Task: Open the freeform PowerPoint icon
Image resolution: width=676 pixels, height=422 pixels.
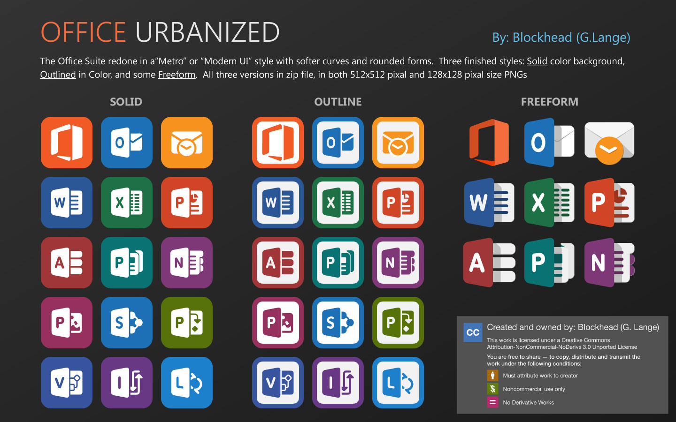Action: tap(609, 203)
